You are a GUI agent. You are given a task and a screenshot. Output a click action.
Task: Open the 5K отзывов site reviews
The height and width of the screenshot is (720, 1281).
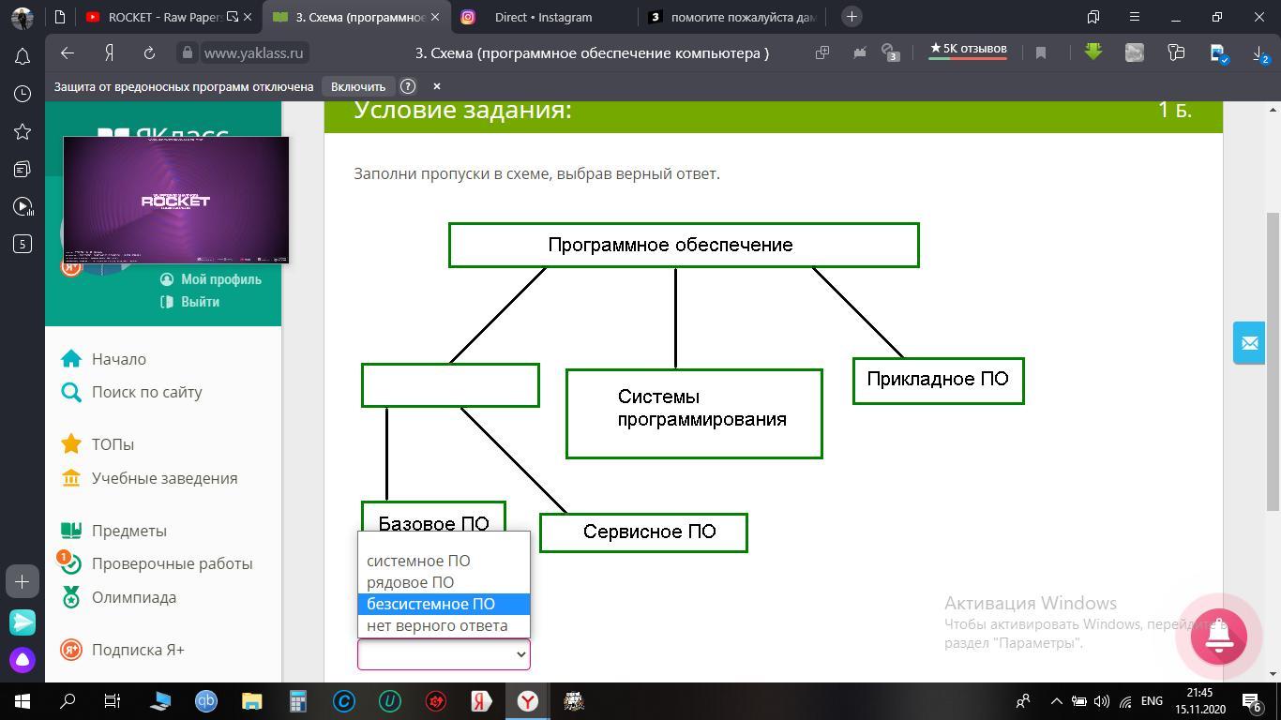coord(968,50)
